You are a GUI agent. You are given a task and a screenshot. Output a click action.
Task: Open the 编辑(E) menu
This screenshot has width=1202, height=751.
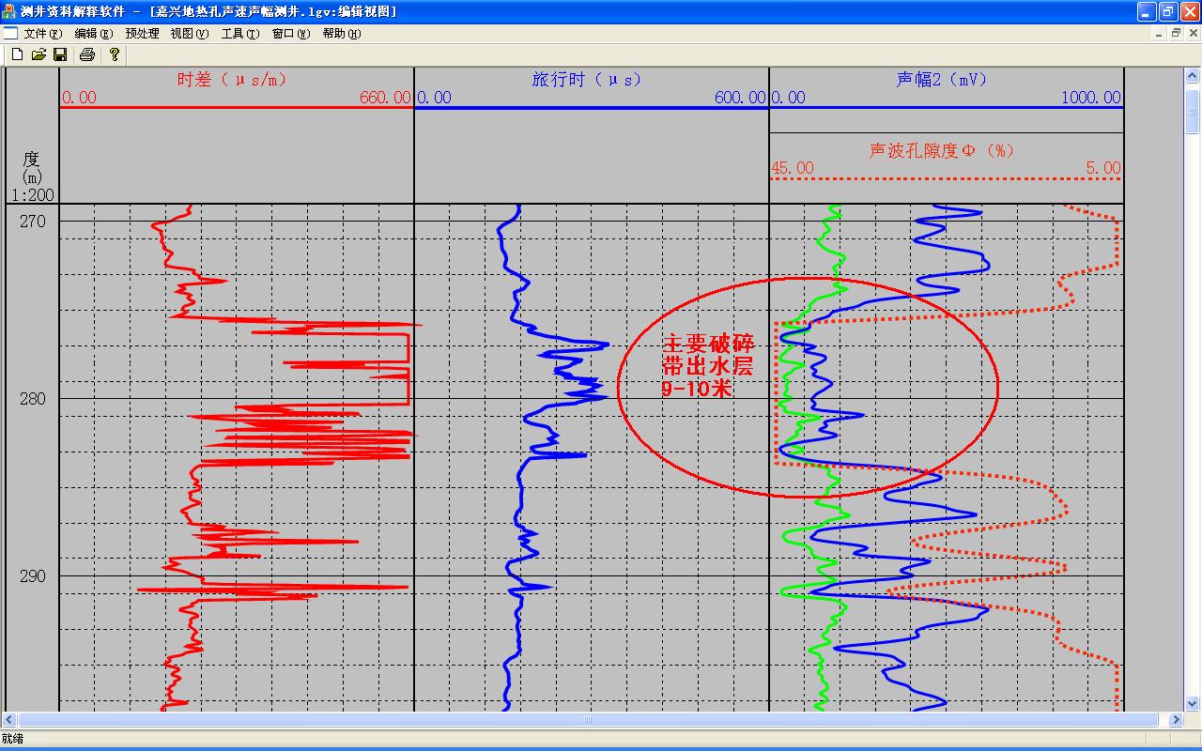tap(94, 34)
